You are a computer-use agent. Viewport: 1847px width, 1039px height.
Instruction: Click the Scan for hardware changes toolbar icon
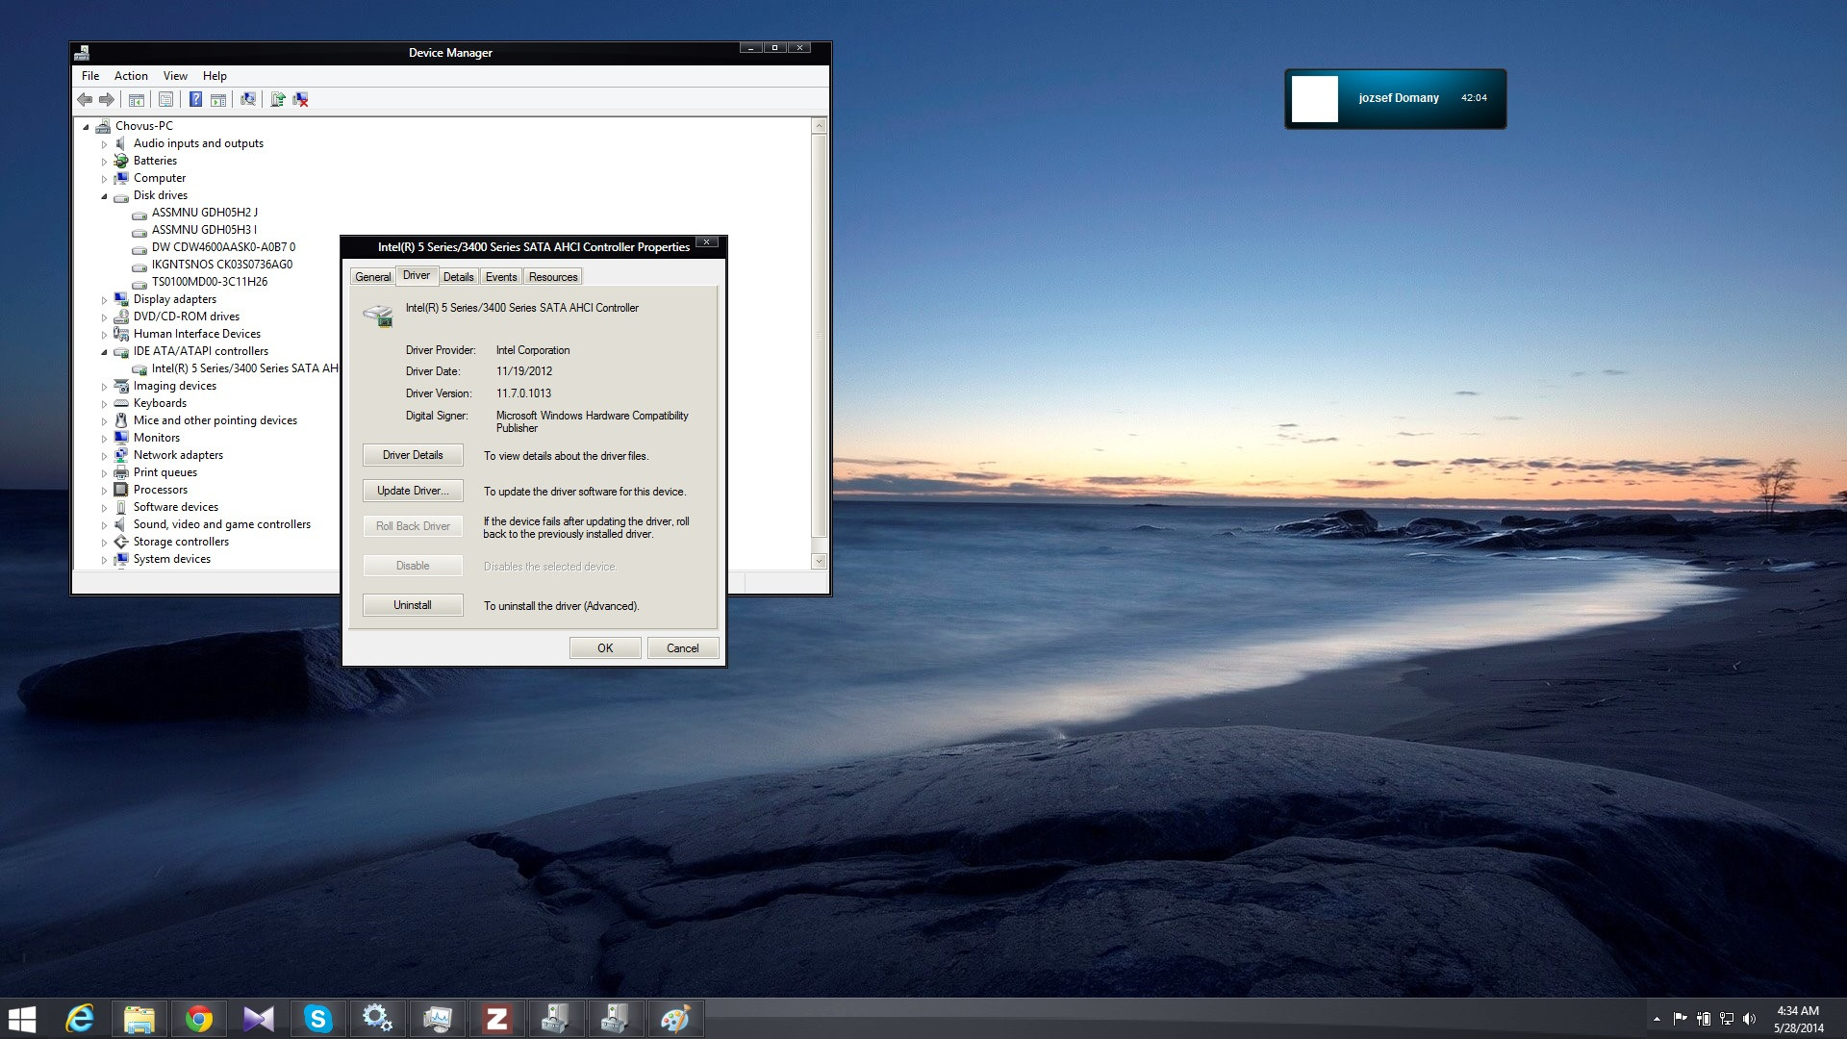click(x=248, y=99)
